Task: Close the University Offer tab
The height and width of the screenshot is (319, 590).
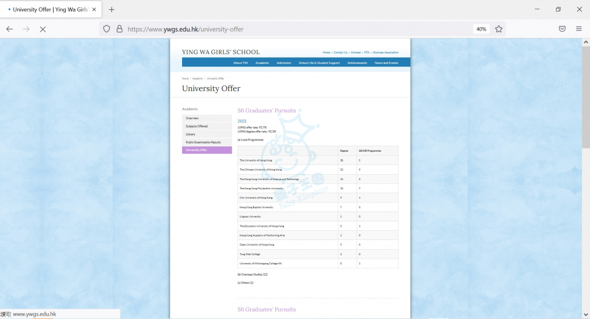Action: coord(93,9)
